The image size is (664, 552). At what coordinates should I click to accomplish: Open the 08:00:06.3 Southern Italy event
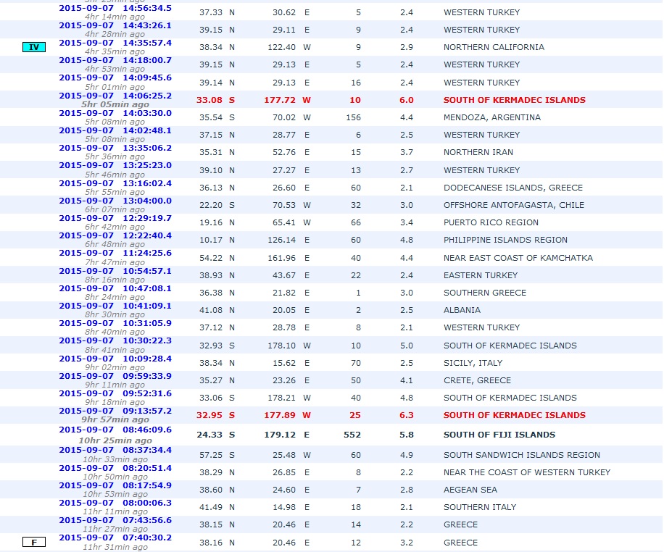tap(115, 503)
